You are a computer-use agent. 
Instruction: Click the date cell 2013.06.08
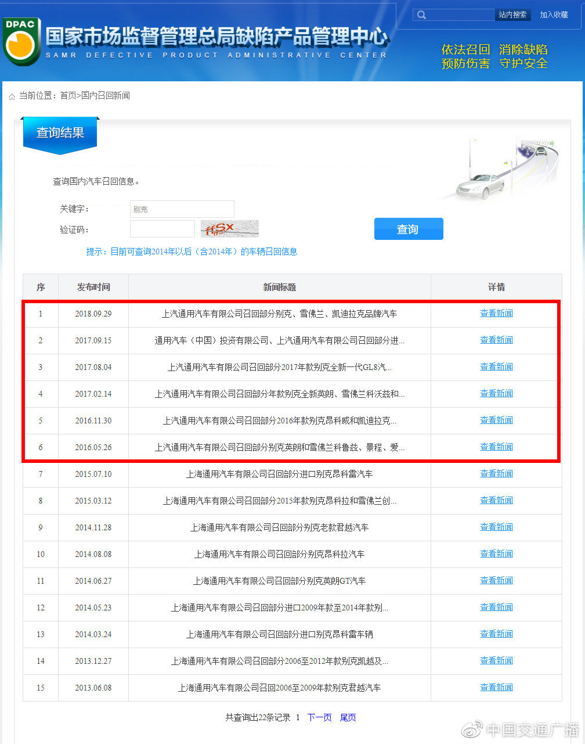click(93, 688)
